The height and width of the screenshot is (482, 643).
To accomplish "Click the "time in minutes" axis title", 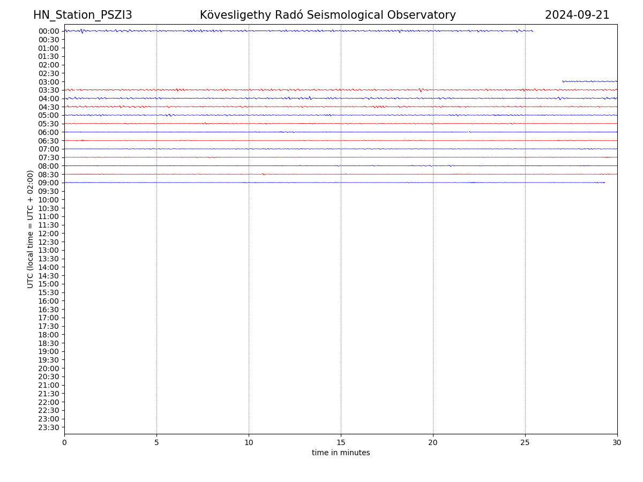I will click(341, 453).
